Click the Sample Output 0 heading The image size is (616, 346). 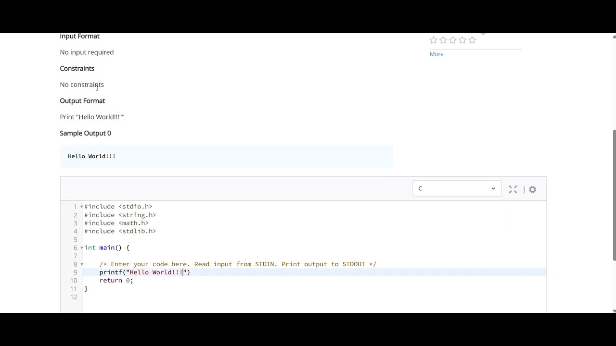tap(85, 133)
